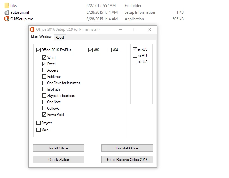Enable the OneNote checkbox

click(x=44, y=102)
